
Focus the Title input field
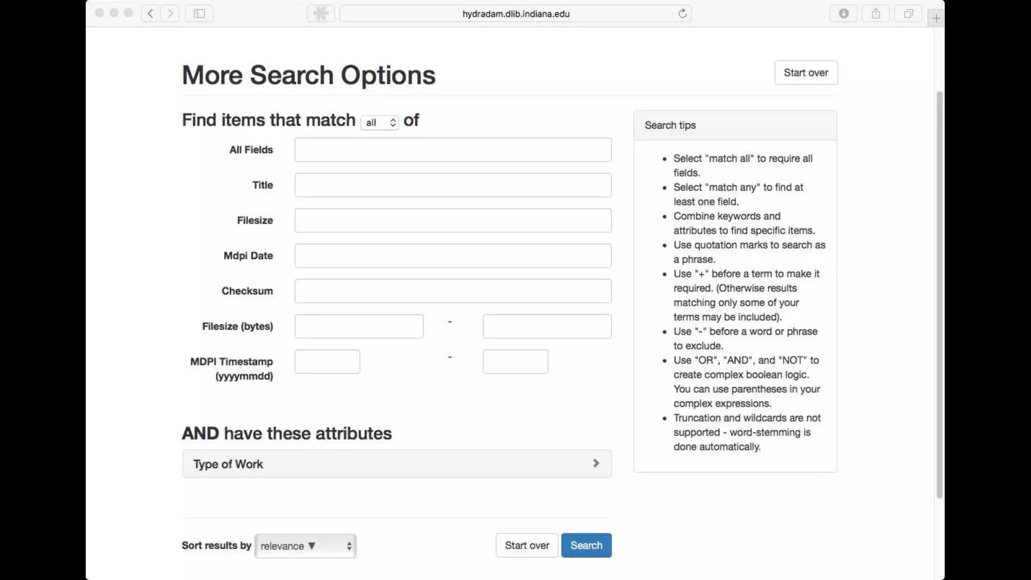pos(453,185)
